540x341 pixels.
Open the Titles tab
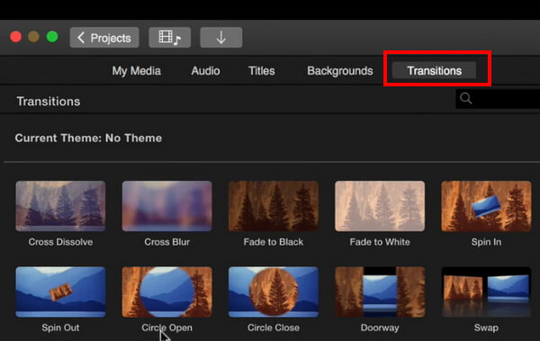[262, 71]
